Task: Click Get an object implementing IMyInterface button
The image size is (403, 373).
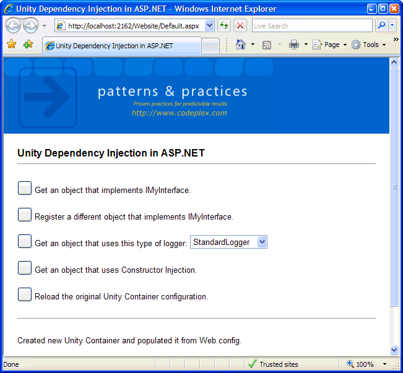Action: coord(25,188)
